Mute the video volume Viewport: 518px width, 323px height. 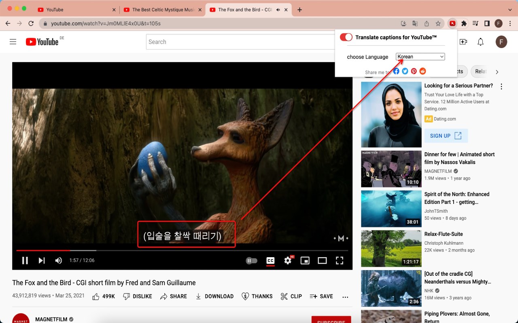click(59, 260)
